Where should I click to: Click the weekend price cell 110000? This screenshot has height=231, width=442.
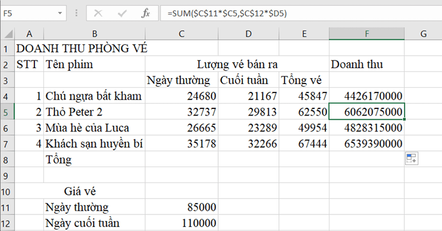click(x=181, y=223)
